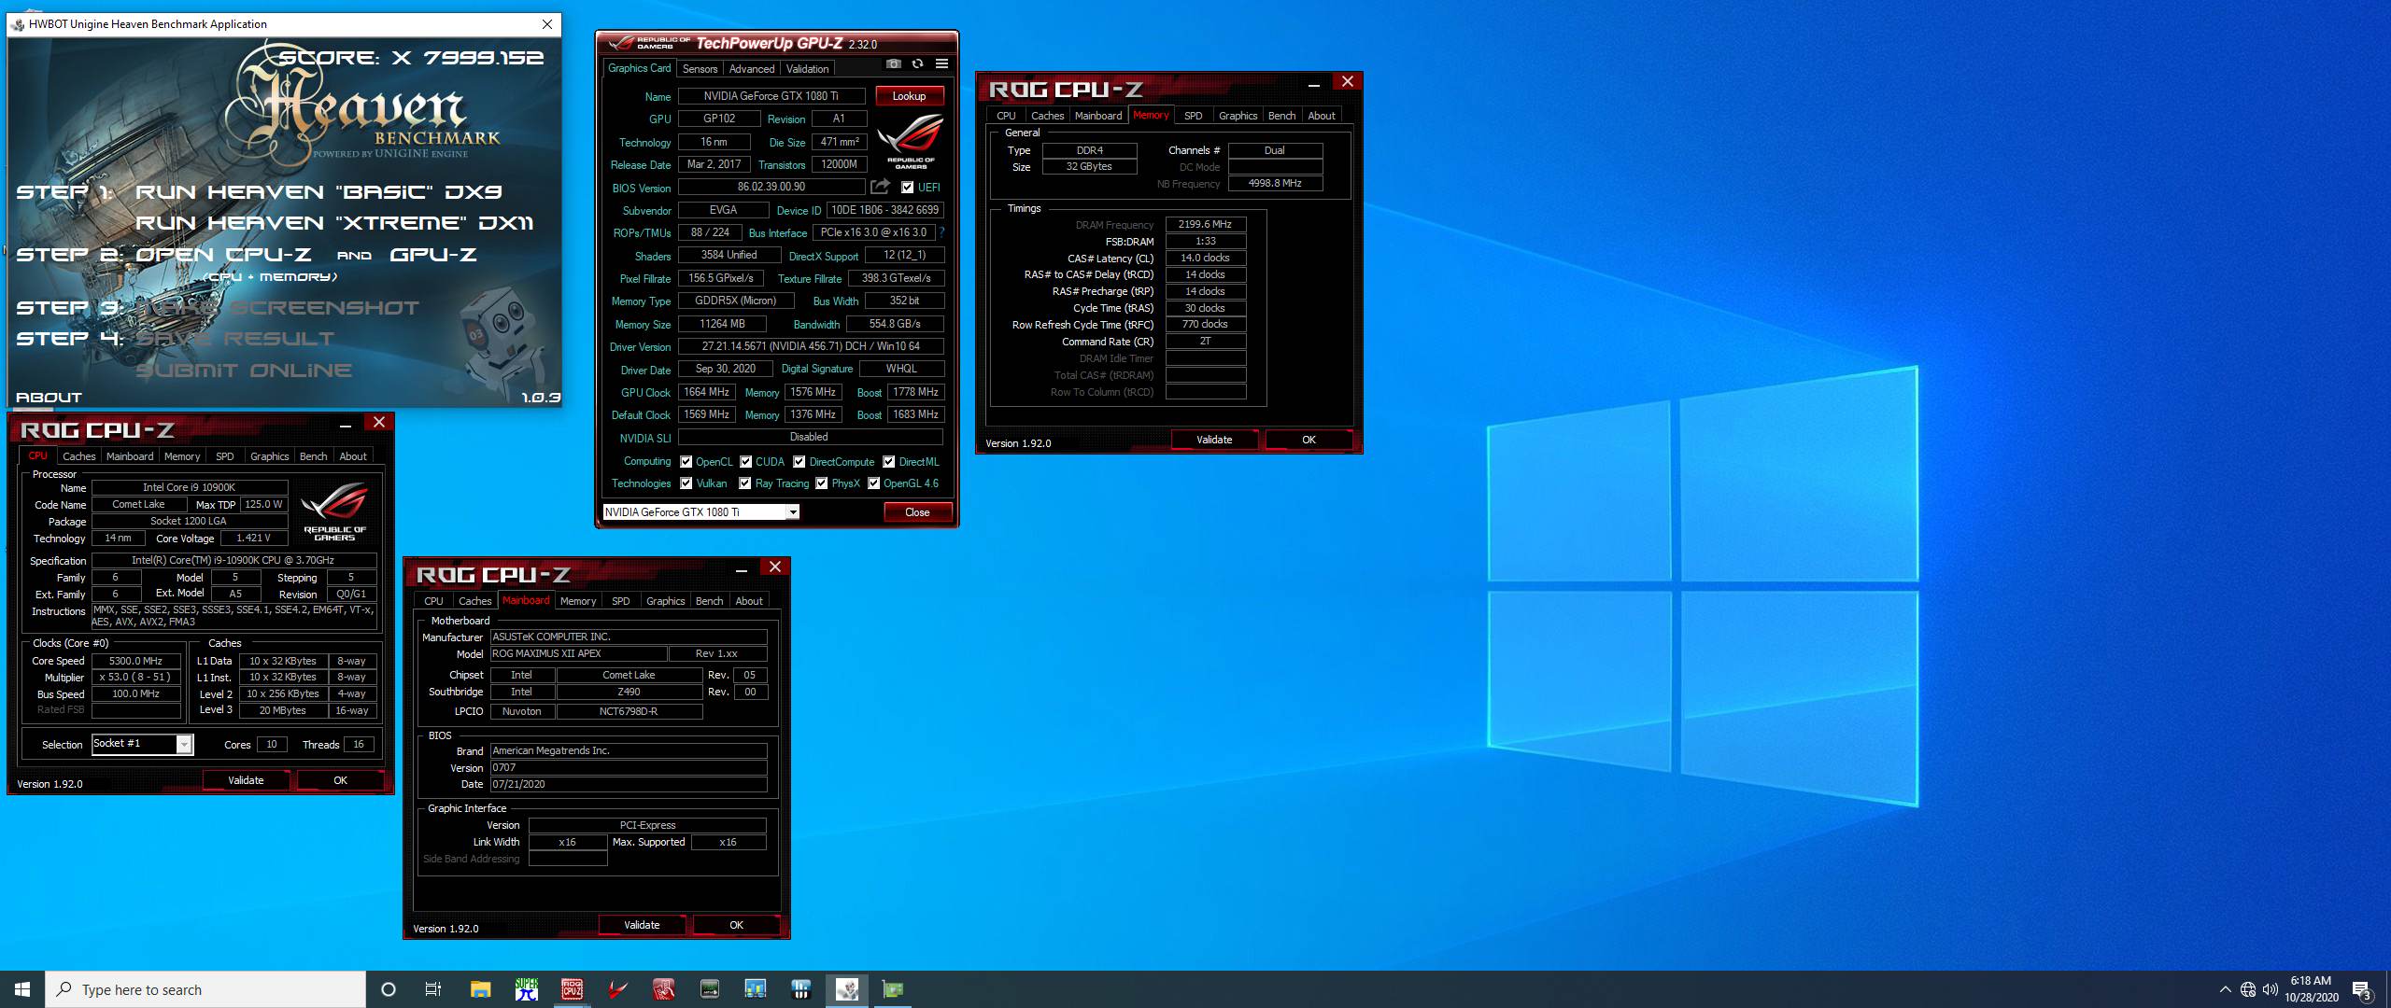Image resolution: width=2391 pixels, height=1008 pixels.
Task: Toggle the PhysX checkbox
Action: [x=822, y=483]
